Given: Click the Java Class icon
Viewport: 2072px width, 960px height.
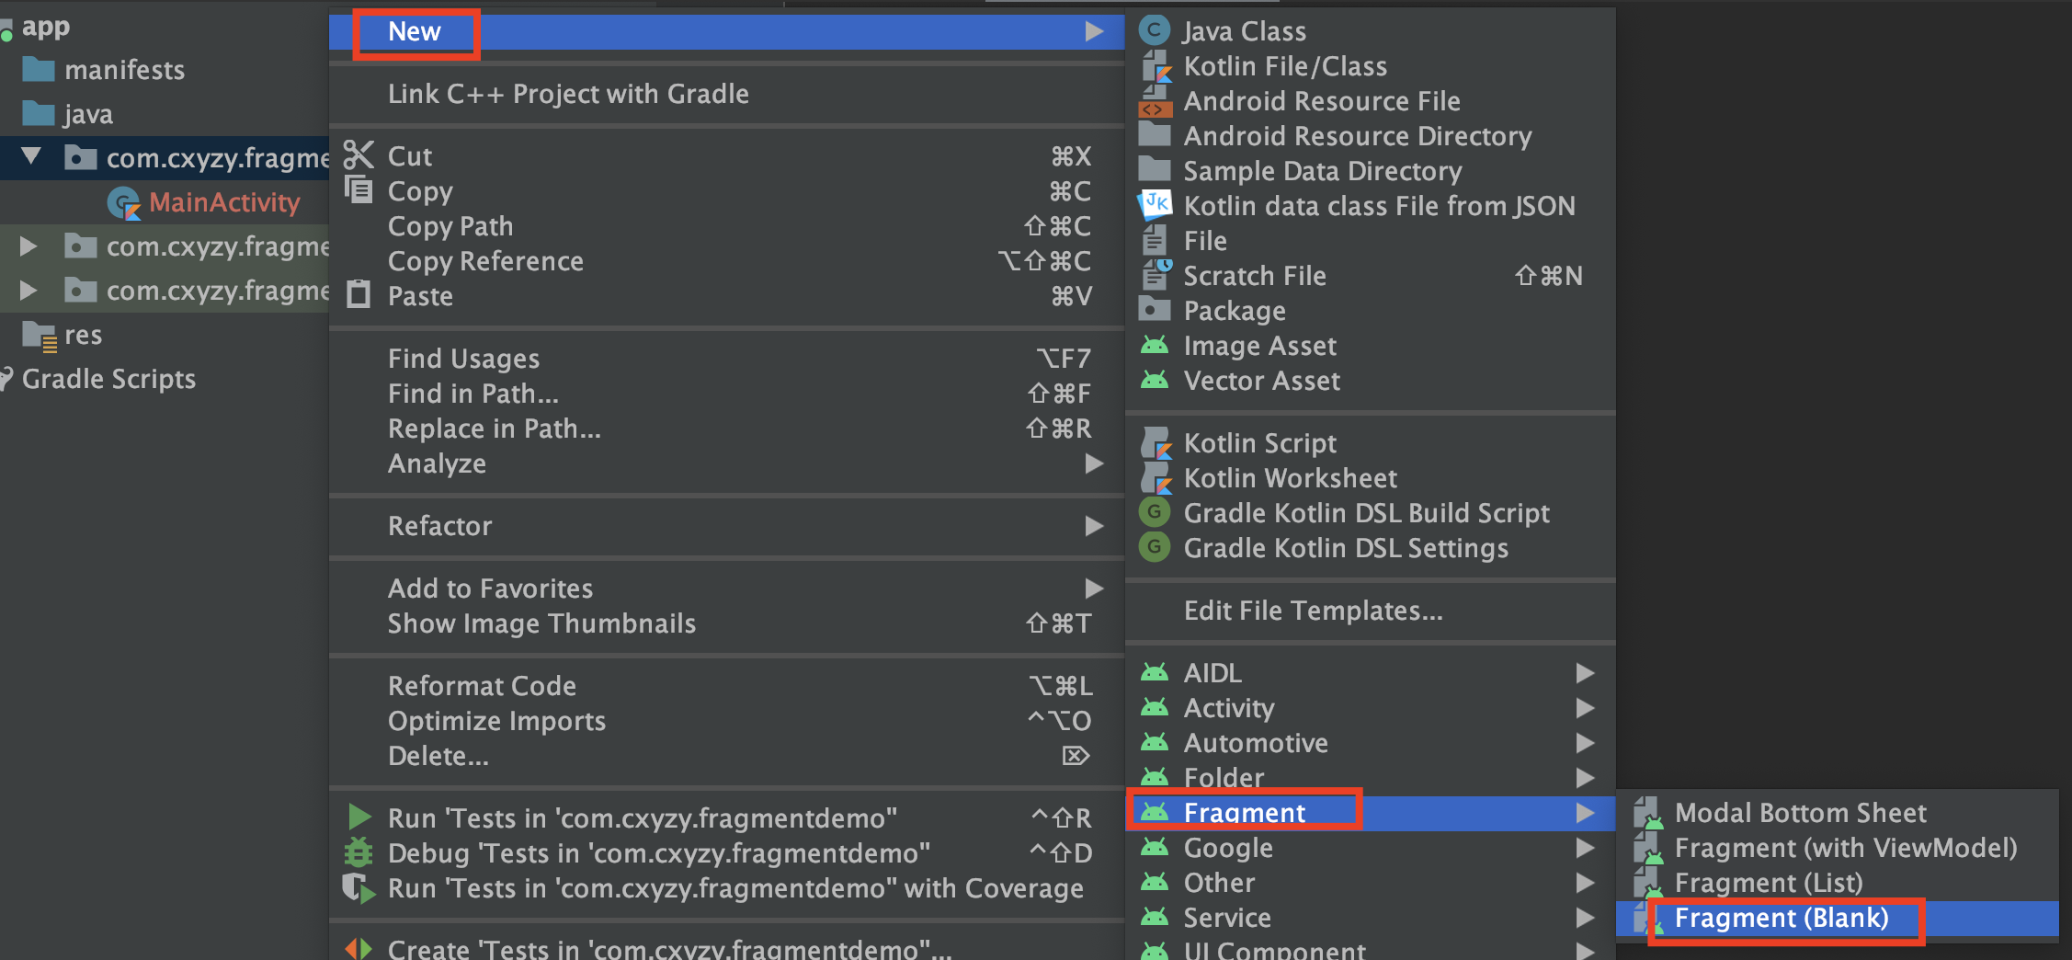Looking at the screenshot, I should pyautogui.click(x=1155, y=30).
